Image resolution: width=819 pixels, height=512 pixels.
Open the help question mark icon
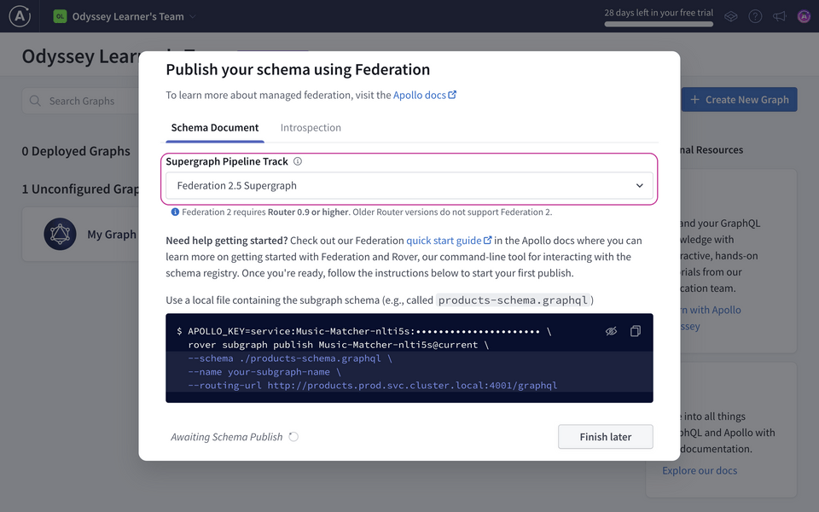(755, 16)
